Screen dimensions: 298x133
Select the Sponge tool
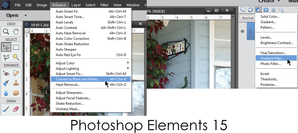pyautogui.click(x=16, y=93)
